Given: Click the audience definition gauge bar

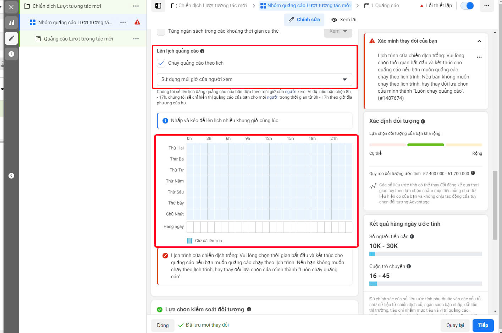Looking at the screenshot, I should pyautogui.click(x=426, y=145).
